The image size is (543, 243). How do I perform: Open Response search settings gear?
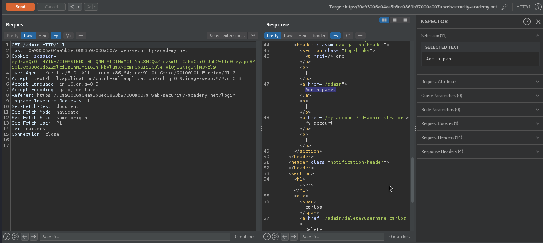[x=275, y=237]
